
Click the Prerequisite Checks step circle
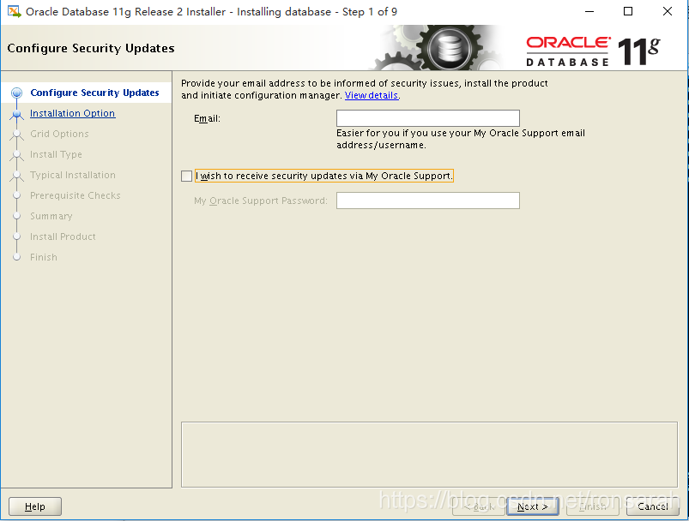(x=17, y=195)
